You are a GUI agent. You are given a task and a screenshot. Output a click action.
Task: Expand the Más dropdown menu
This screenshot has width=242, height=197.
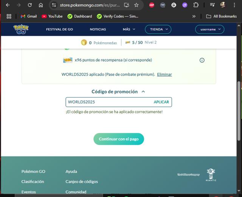[x=129, y=29]
